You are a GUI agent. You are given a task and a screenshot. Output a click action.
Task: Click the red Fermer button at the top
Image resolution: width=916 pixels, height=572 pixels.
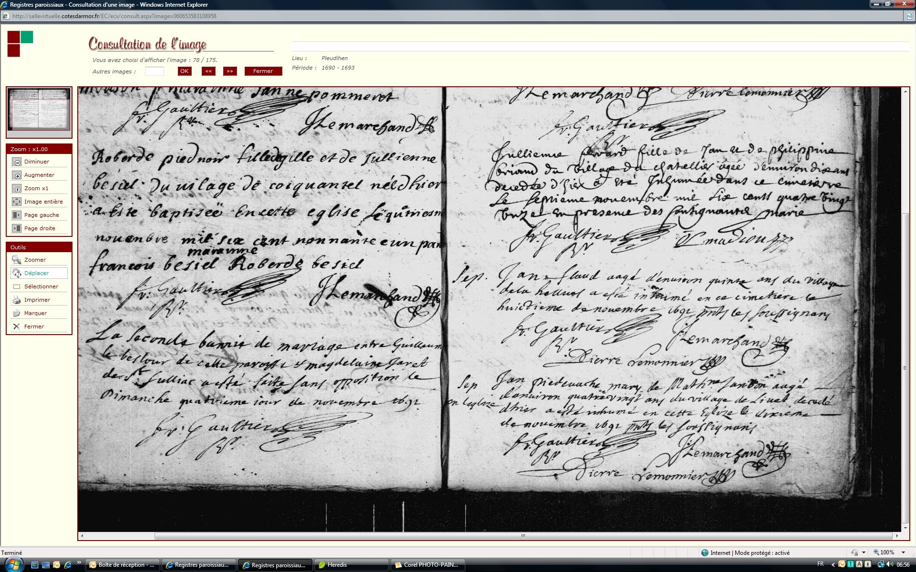pyautogui.click(x=263, y=71)
